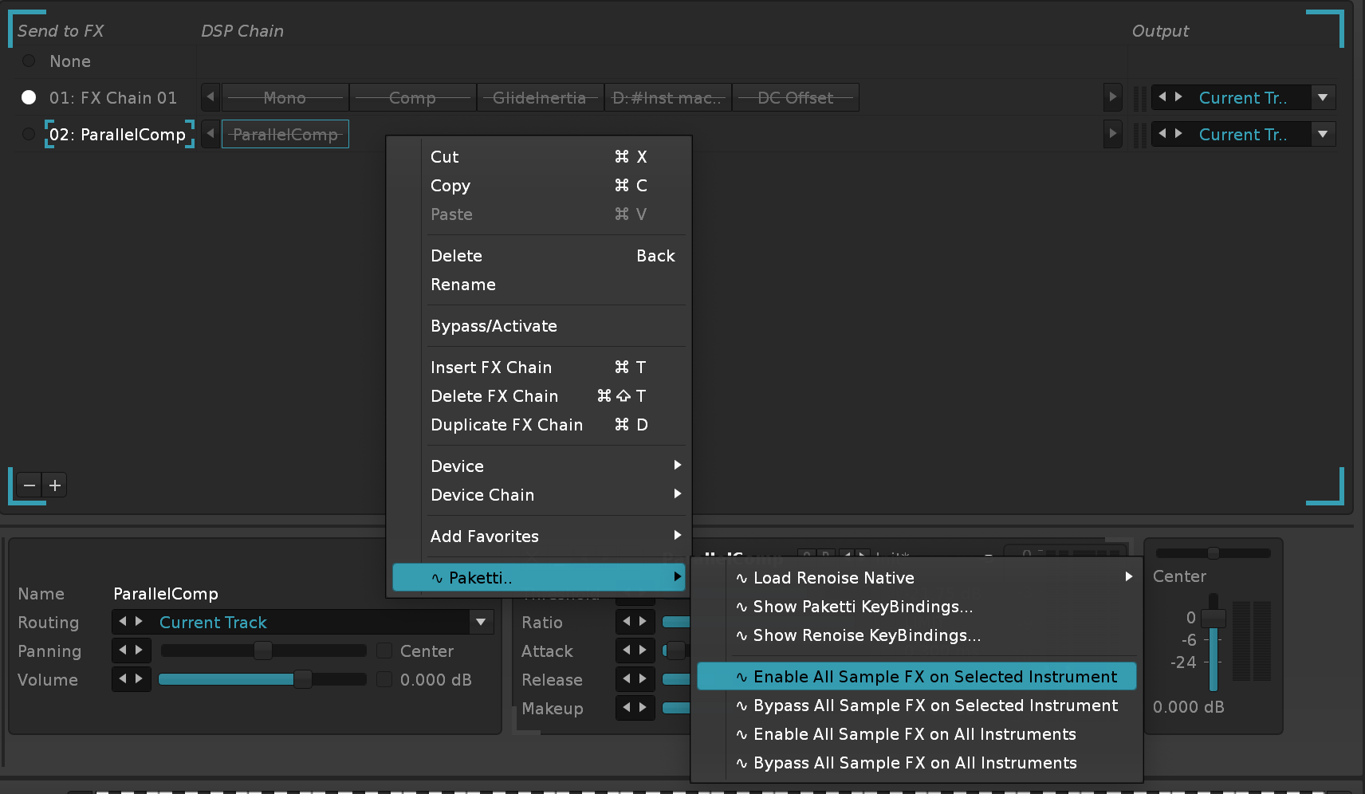Click the minus button to remove FX chain
The width and height of the screenshot is (1365, 794).
30,485
